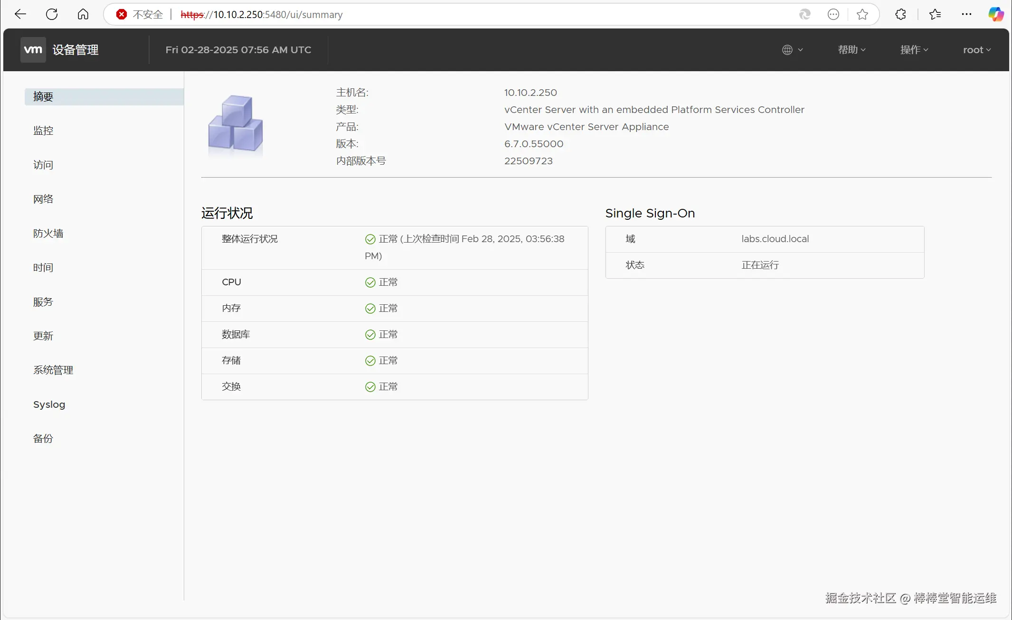Open browser extensions puzzle icon
The height and width of the screenshot is (620, 1012).
[900, 14]
